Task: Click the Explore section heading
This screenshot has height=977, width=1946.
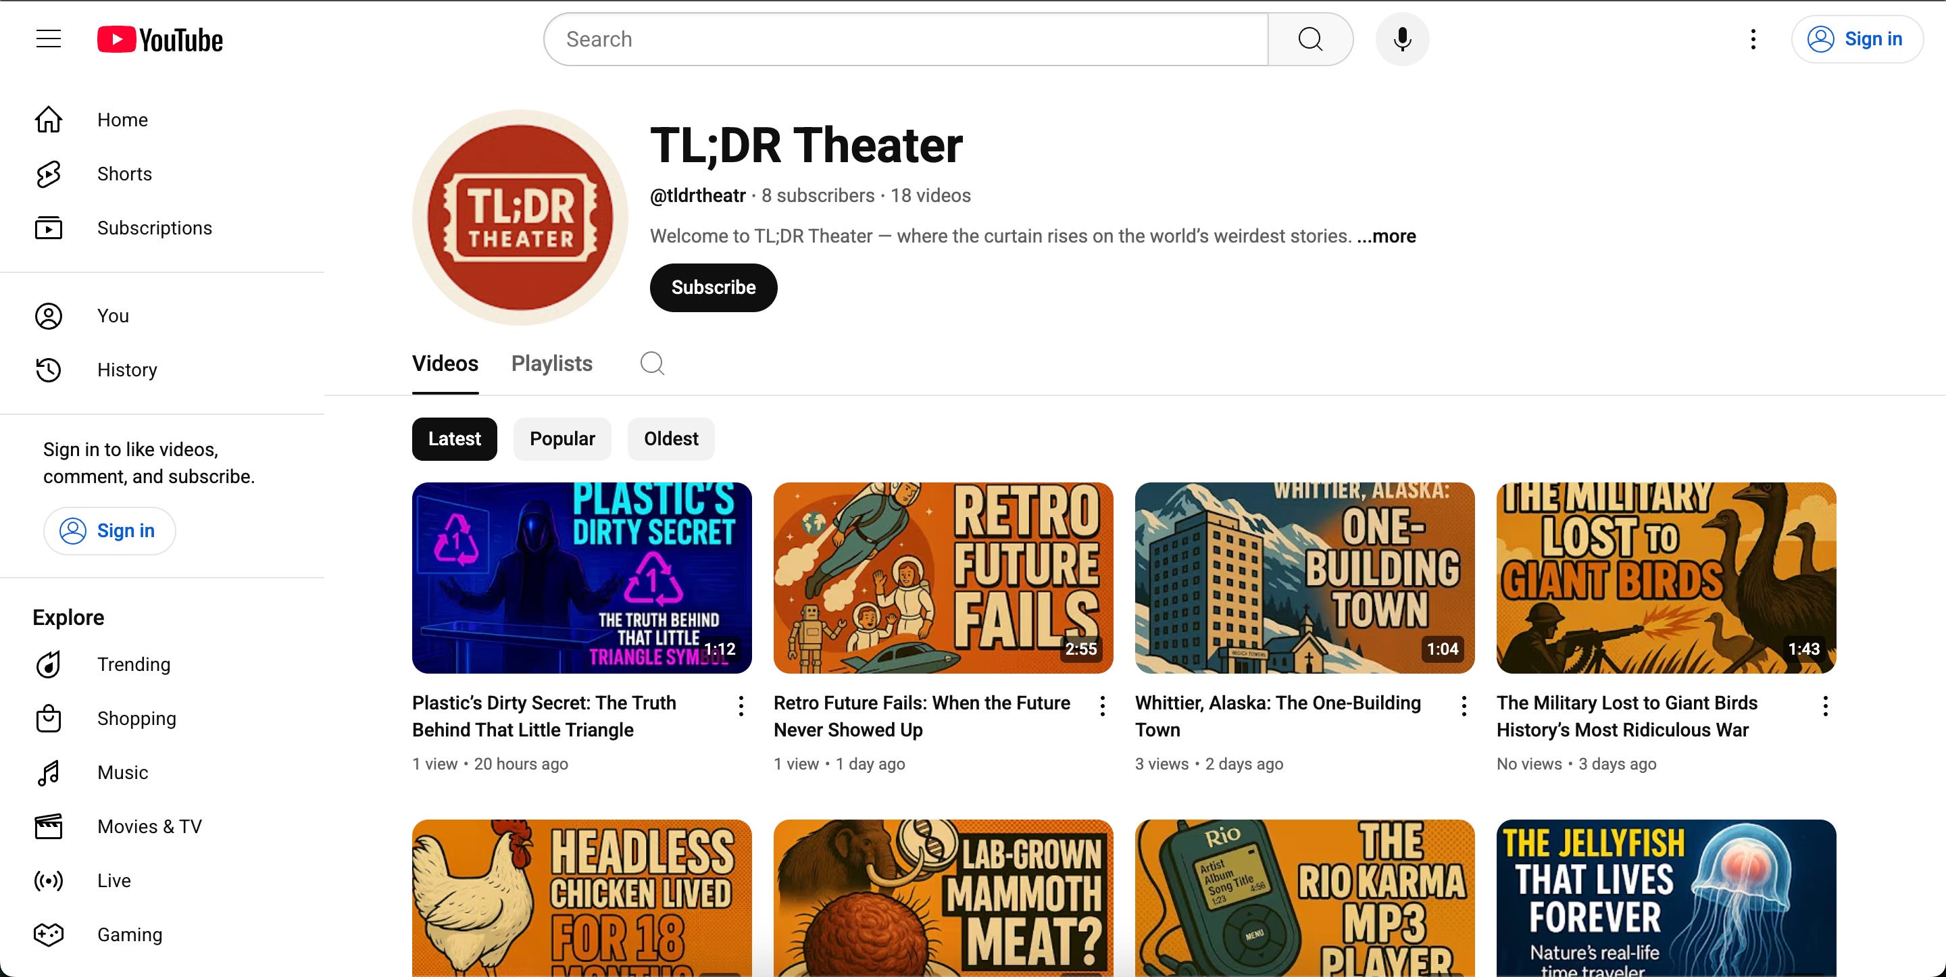Action: (x=68, y=618)
